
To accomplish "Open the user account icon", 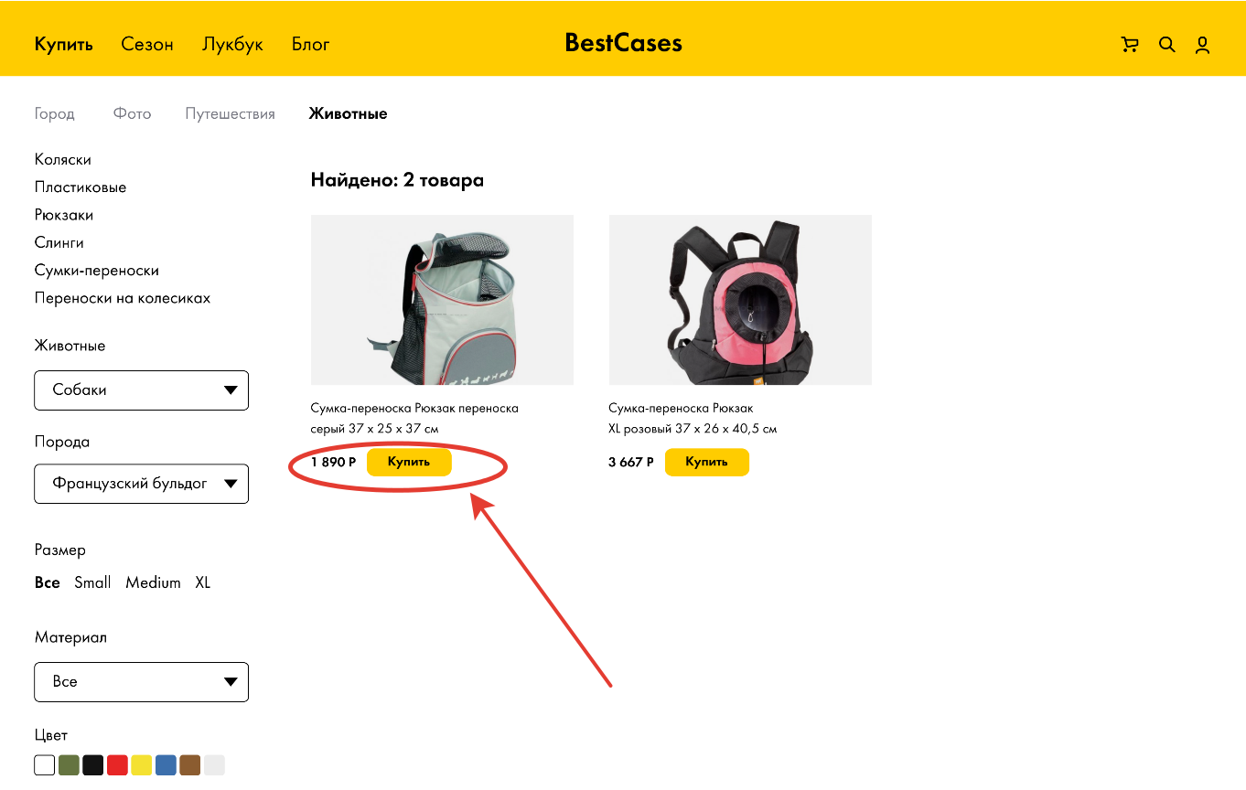I will tap(1202, 45).
